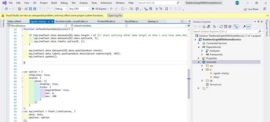Expand the Connected Services node
The height and width of the screenshot is (122, 270).
(x=198, y=43)
